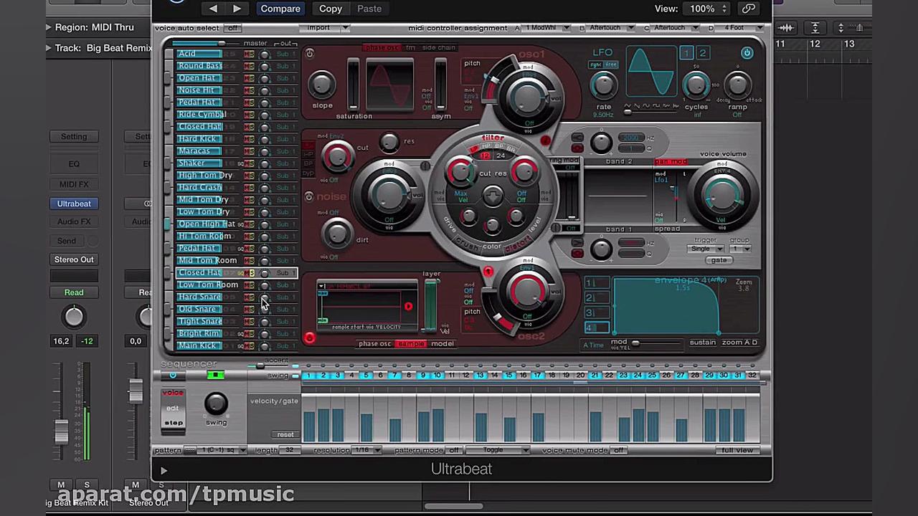Adjust the LFO ramp knob
Image resolution: width=918 pixels, height=516 pixels.
(737, 86)
